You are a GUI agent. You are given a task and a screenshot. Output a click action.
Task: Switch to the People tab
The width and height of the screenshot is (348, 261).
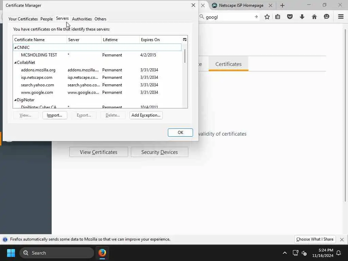coord(47,19)
